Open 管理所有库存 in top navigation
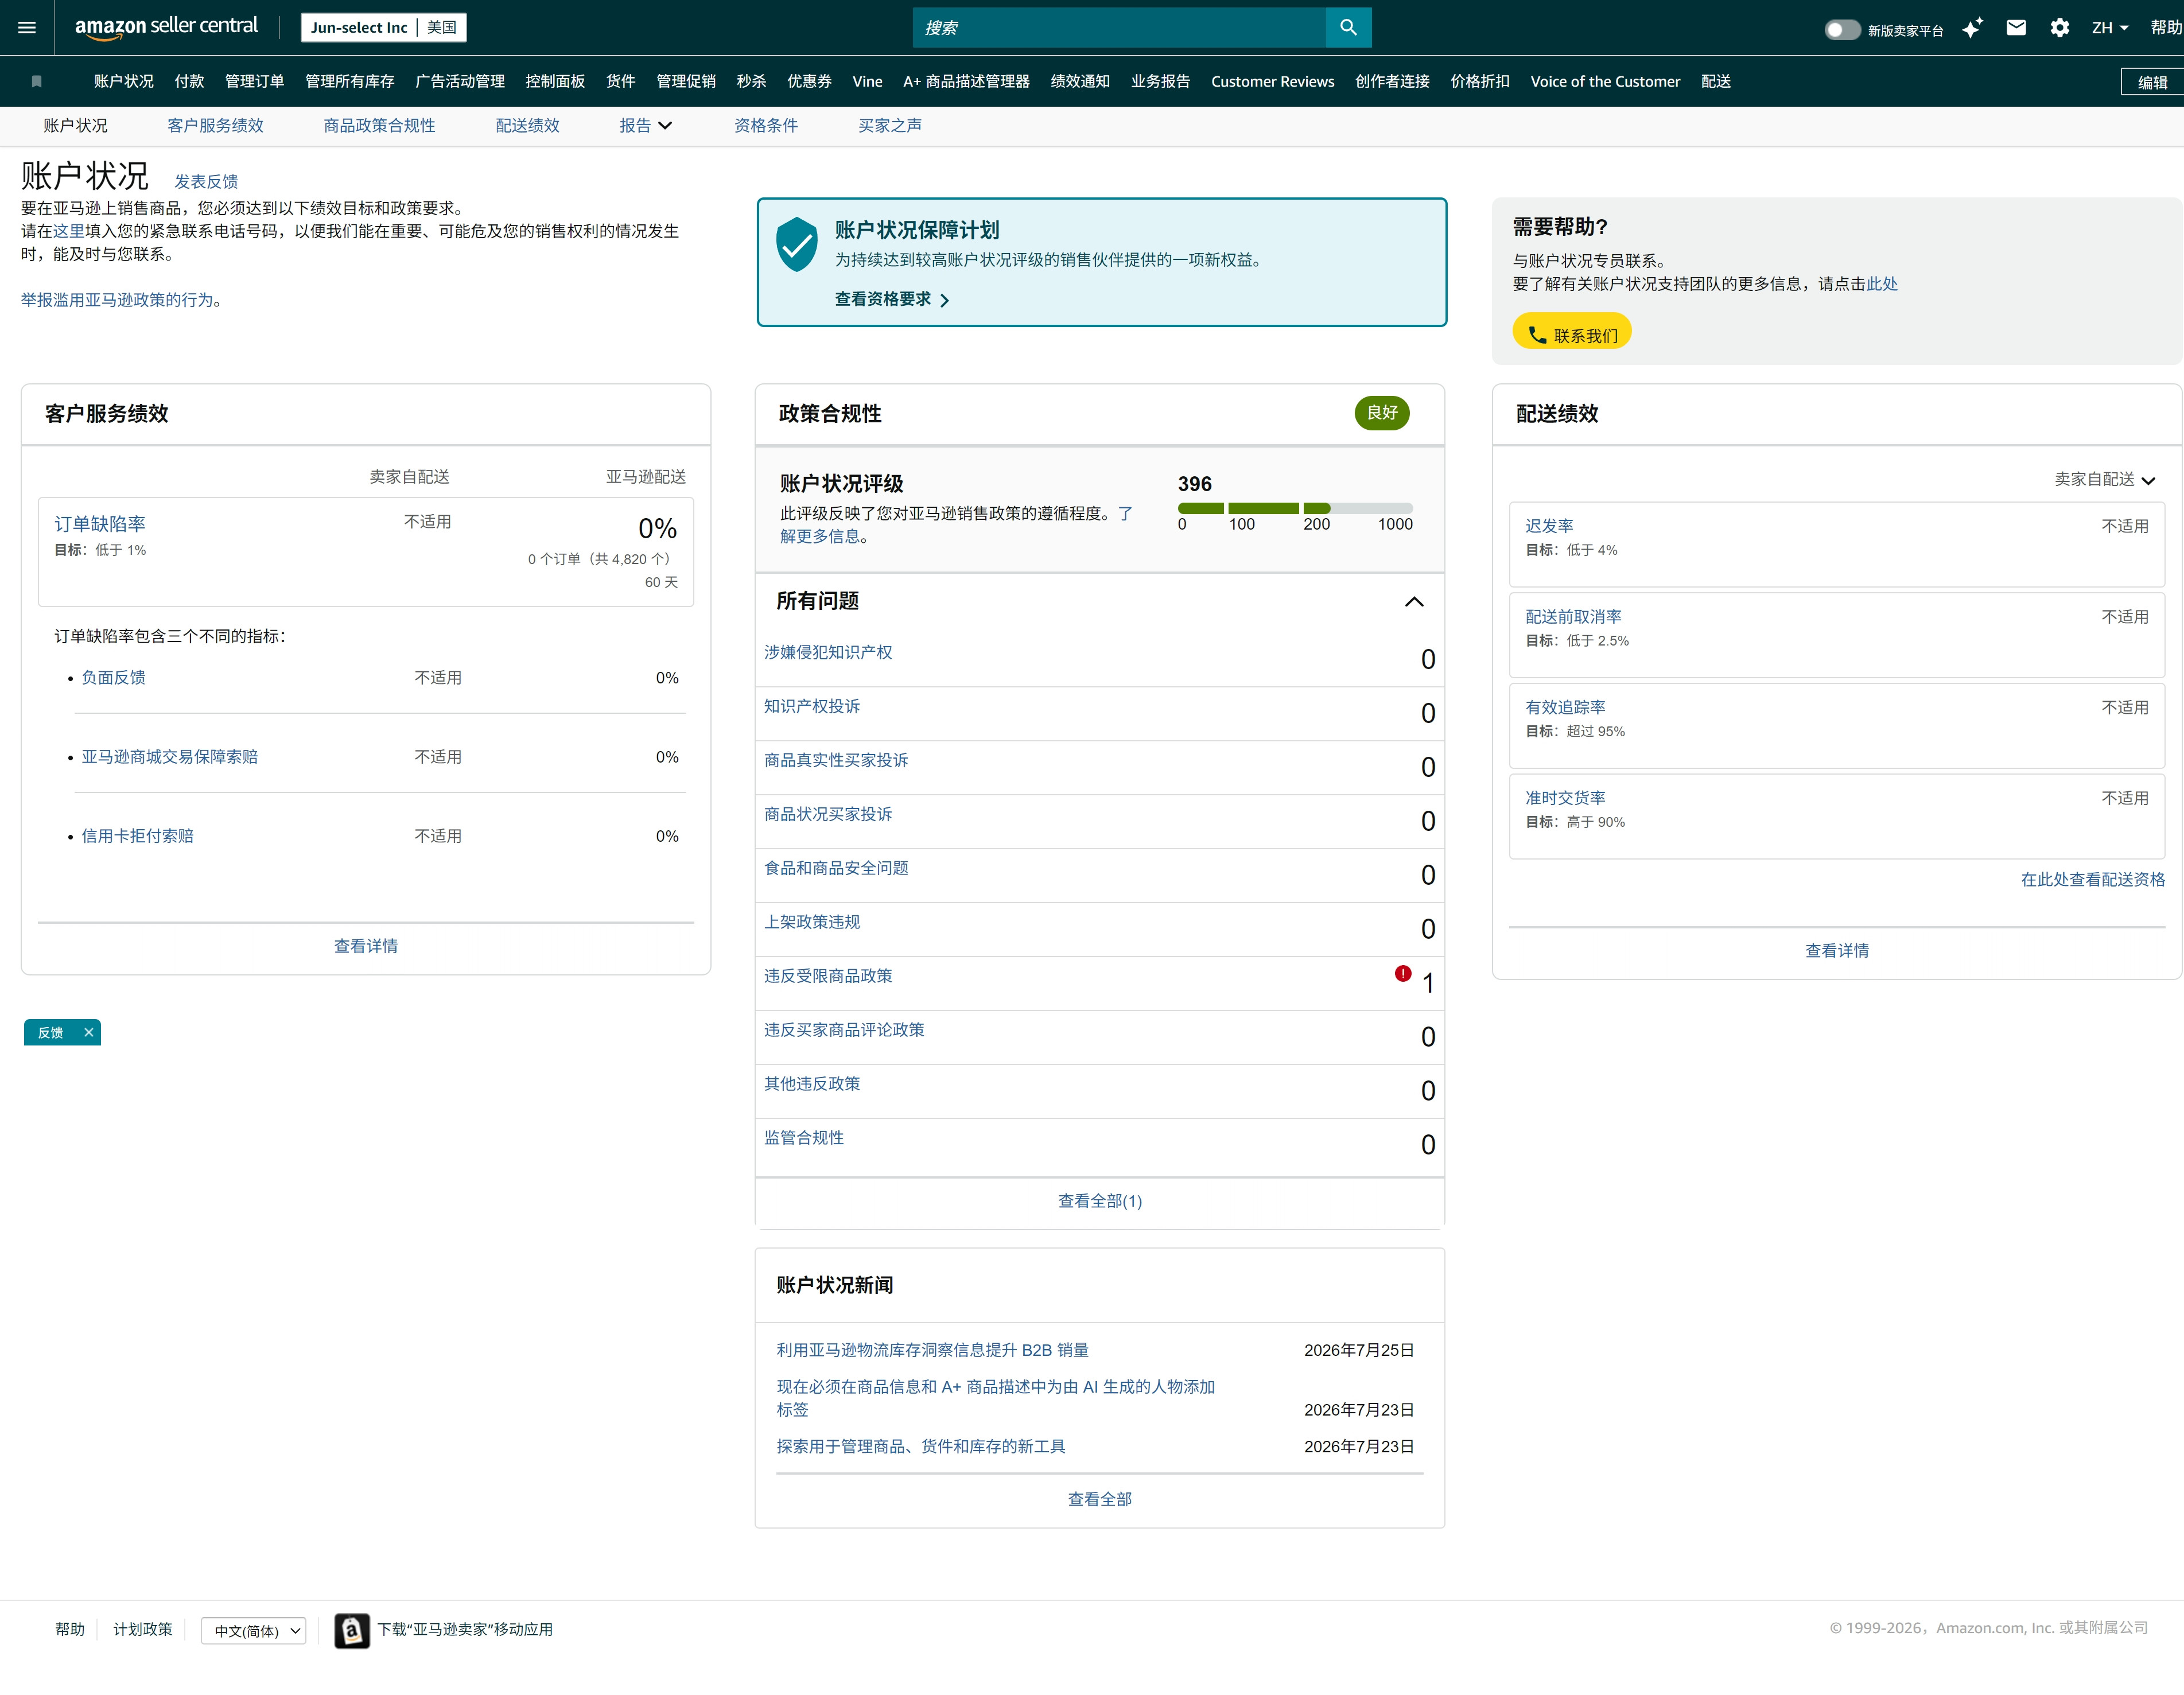 pyautogui.click(x=349, y=82)
